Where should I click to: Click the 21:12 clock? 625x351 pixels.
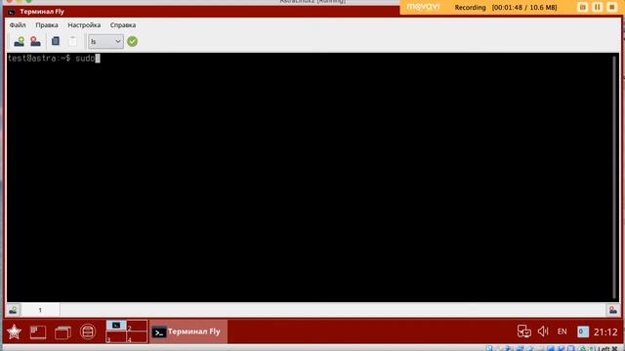[605, 331]
